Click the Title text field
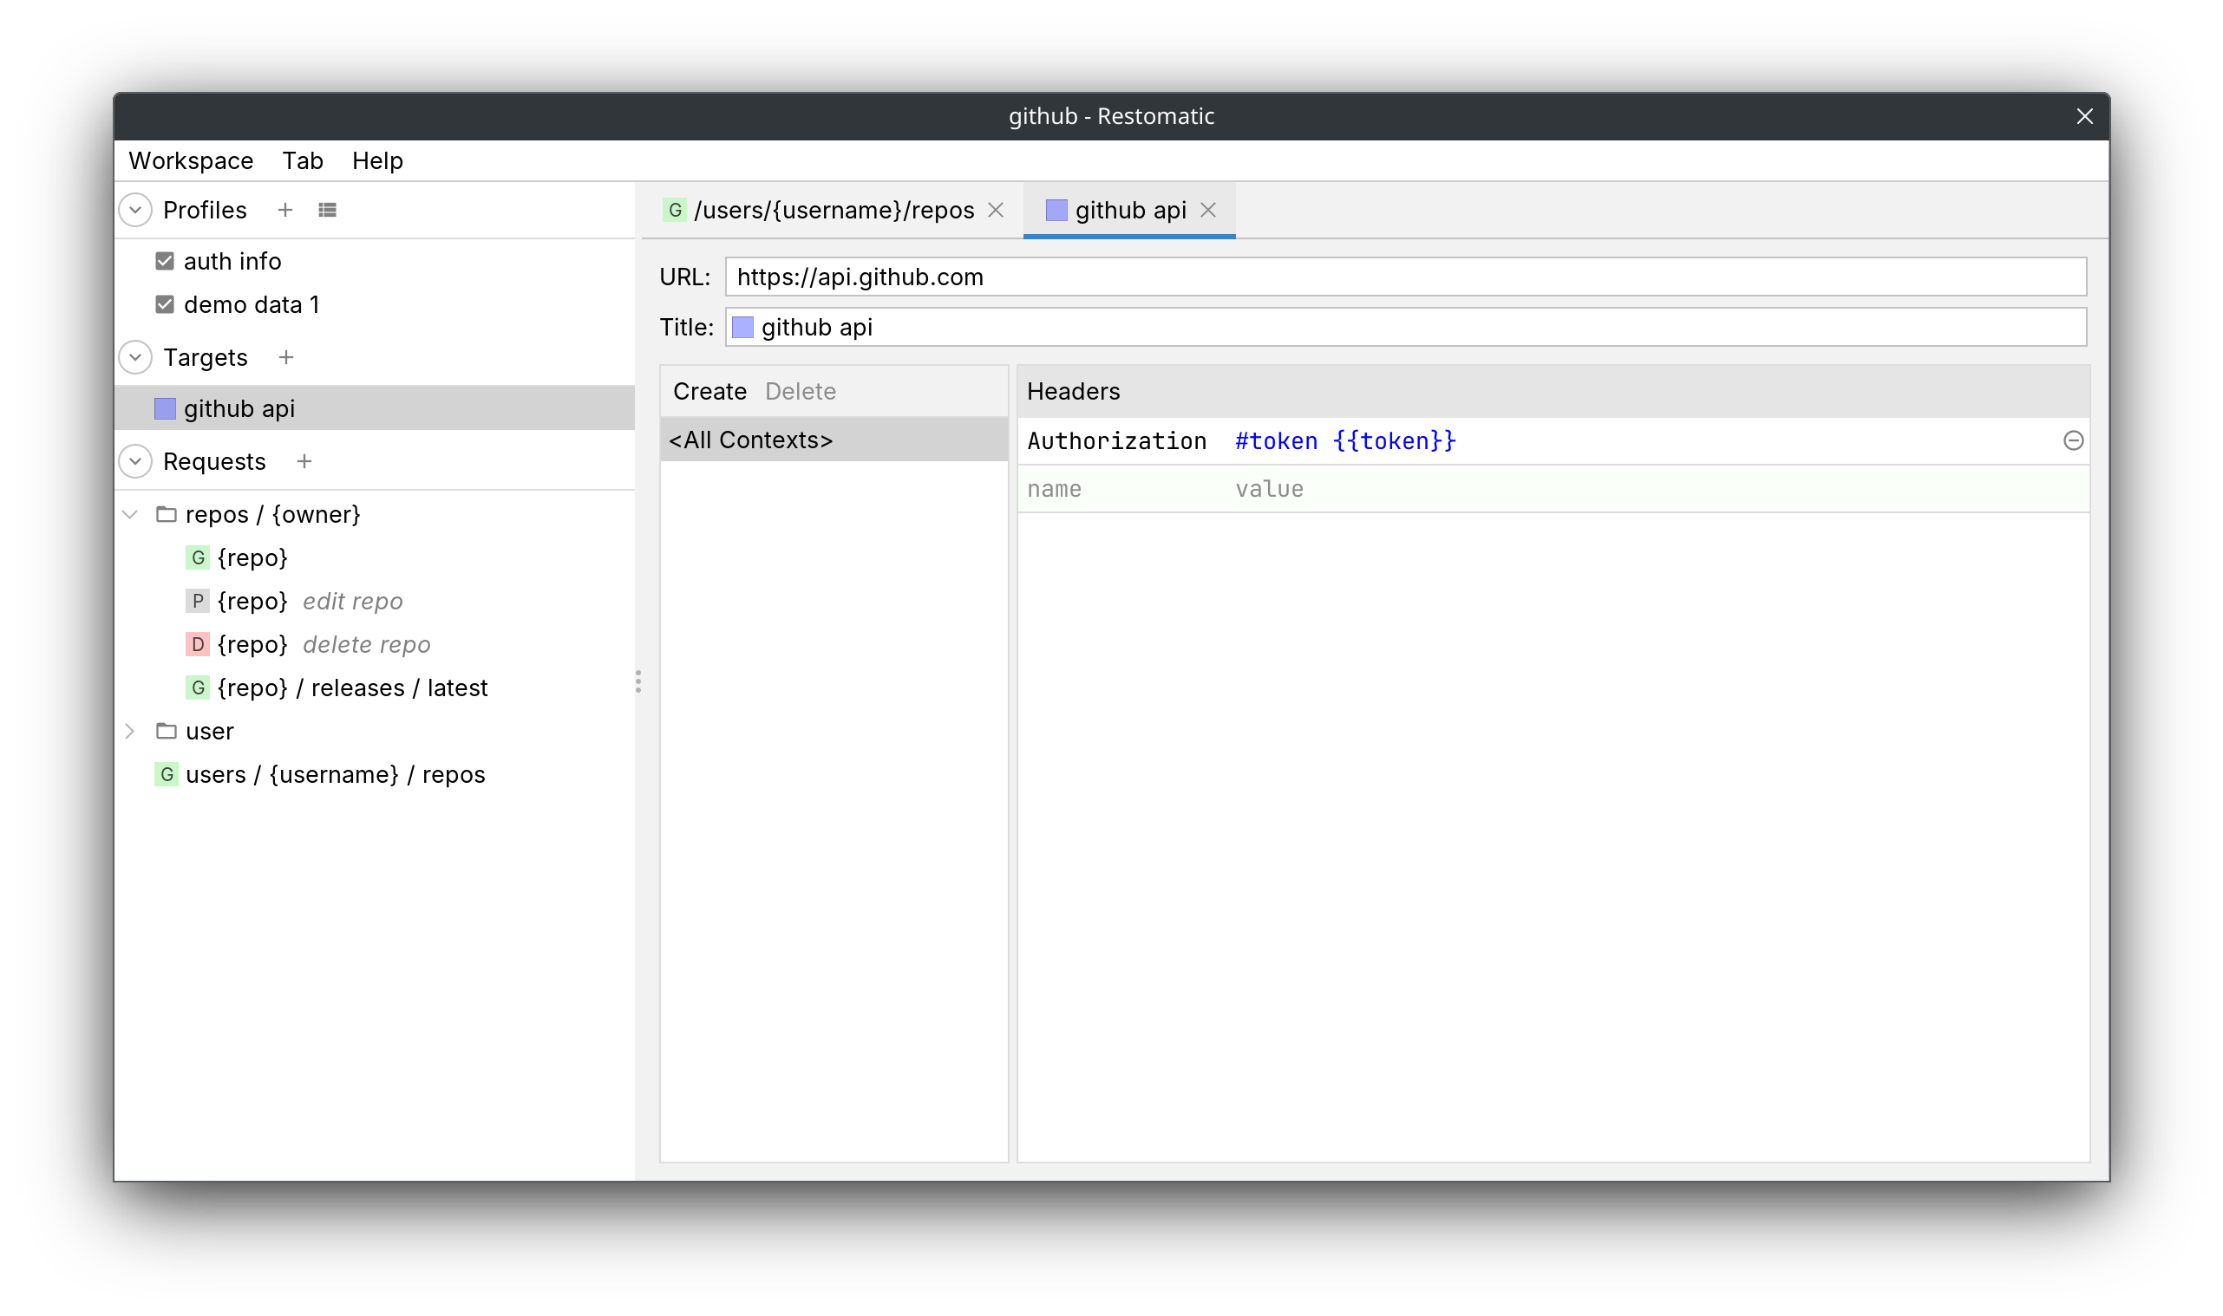This screenshot has height=1316, width=2223. point(1405,327)
